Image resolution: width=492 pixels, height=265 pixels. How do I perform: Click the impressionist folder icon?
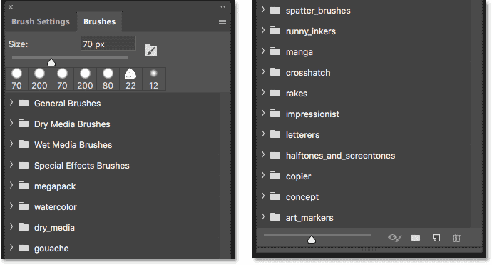point(275,114)
